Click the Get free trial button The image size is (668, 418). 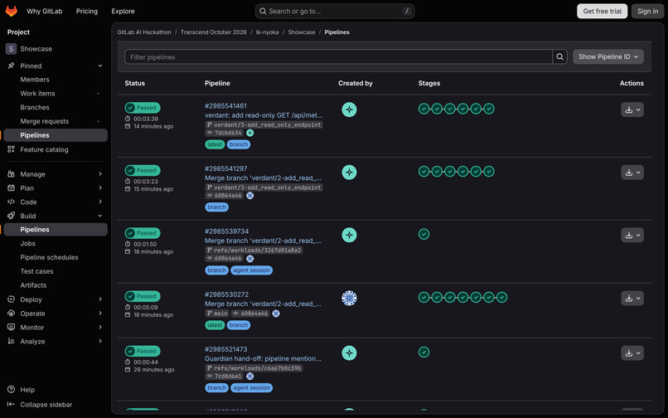click(x=602, y=11)
